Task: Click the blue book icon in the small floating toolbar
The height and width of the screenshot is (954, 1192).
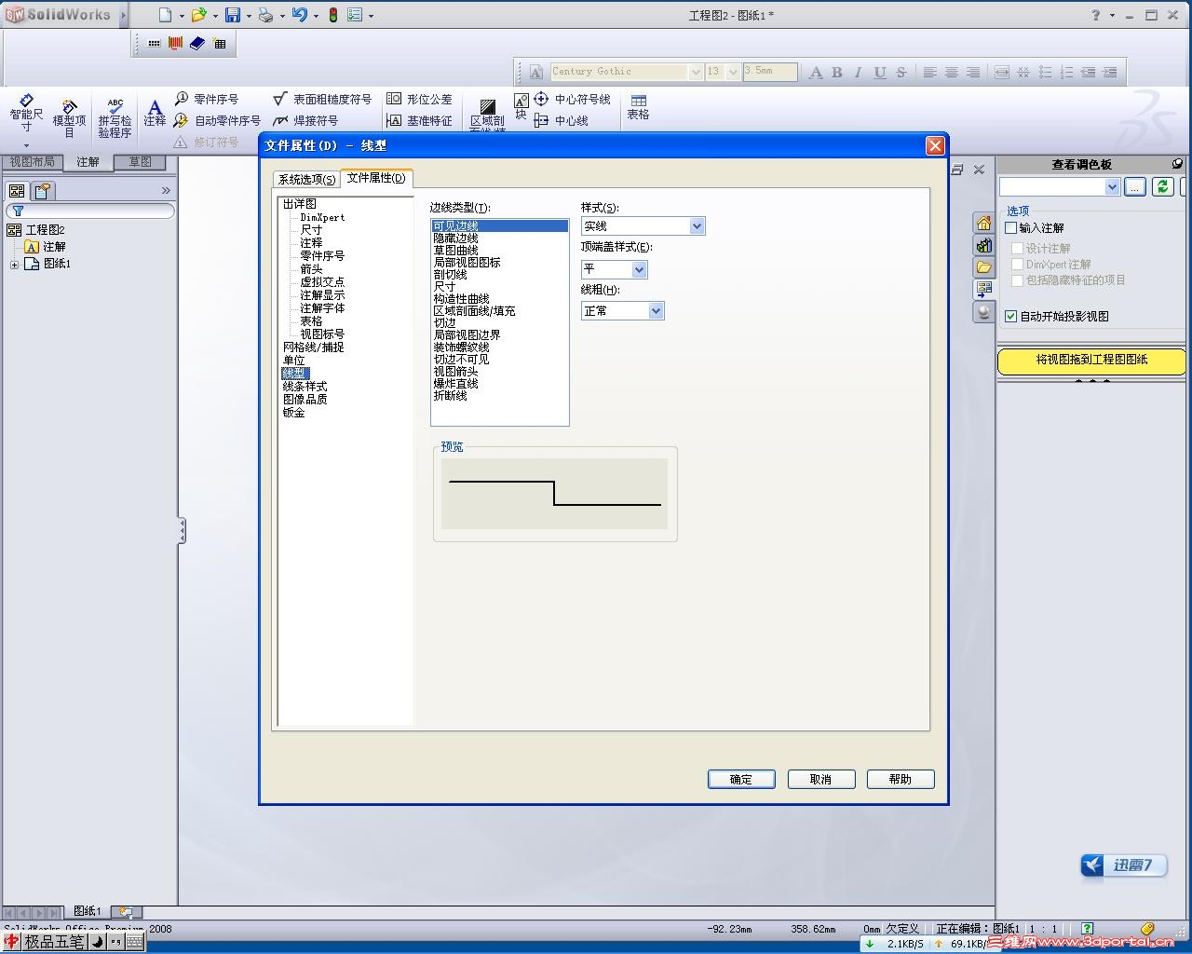Action: coord(197,43)
